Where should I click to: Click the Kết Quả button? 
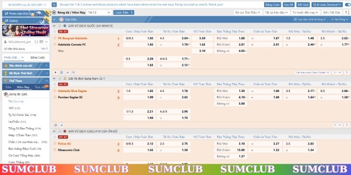tap(303, 4)
